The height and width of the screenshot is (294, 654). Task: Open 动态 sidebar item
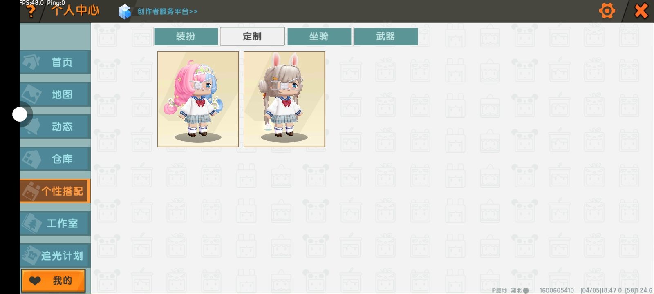tap(55, 127)
